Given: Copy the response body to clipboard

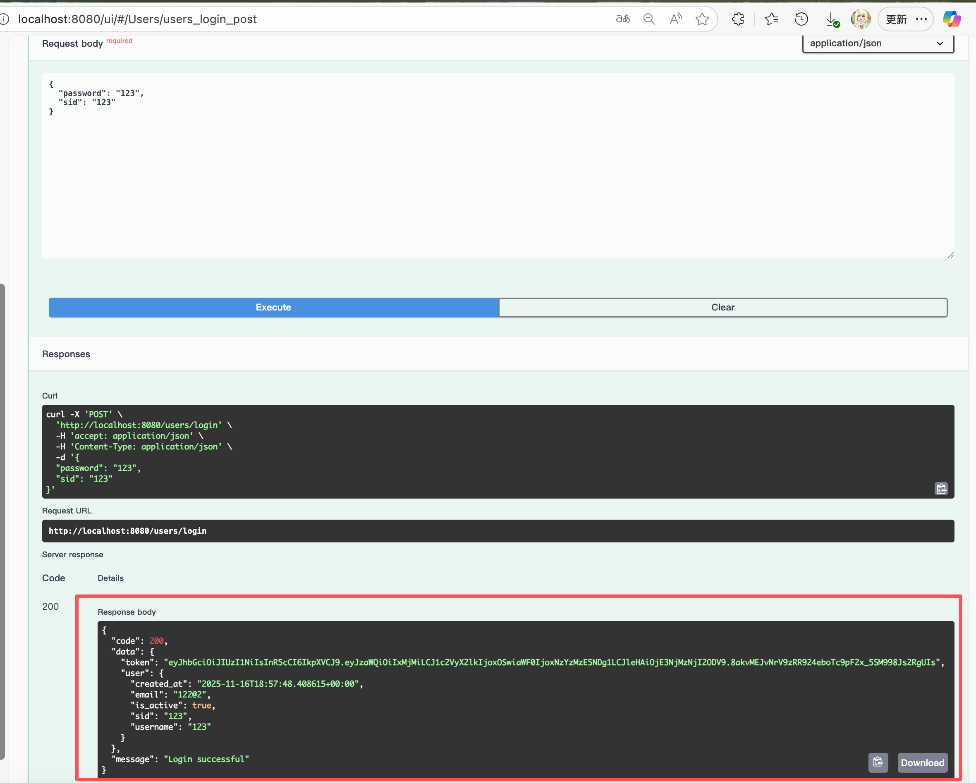Looking at the screenshot, I should pyautogui.click(x=878, y=763).
